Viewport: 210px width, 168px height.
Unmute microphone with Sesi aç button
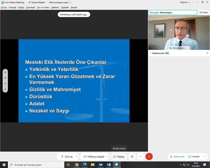[66, 157]
